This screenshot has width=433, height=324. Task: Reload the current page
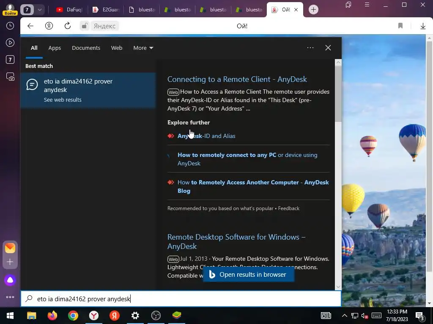coord(67,26)
